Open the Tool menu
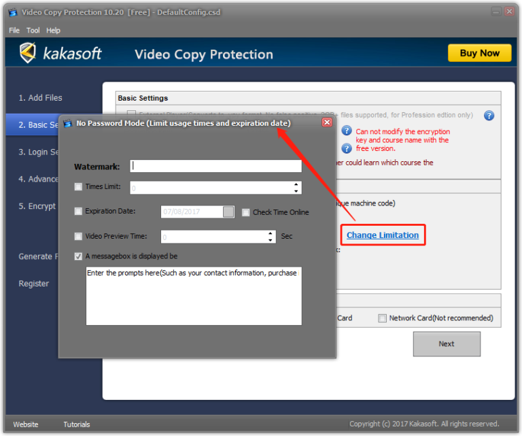The height and width of the screenshot is (436, 522). pyautogui.click(x=33, y=31)
